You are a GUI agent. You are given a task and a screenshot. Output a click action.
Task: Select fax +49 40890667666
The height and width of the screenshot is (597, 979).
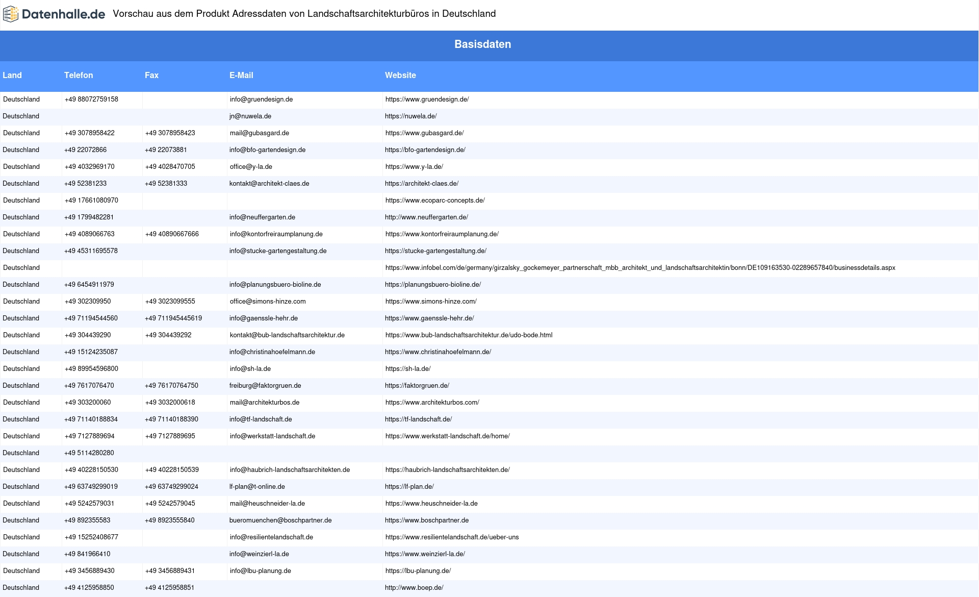172,234
